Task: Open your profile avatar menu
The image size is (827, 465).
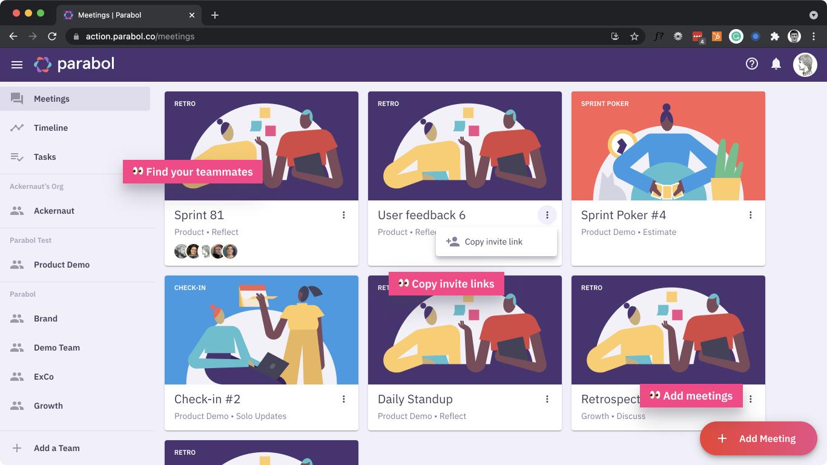Action: tap(805, 64)
